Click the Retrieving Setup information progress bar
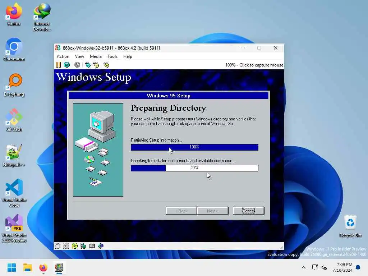368x276 pixels. [194, 147]
